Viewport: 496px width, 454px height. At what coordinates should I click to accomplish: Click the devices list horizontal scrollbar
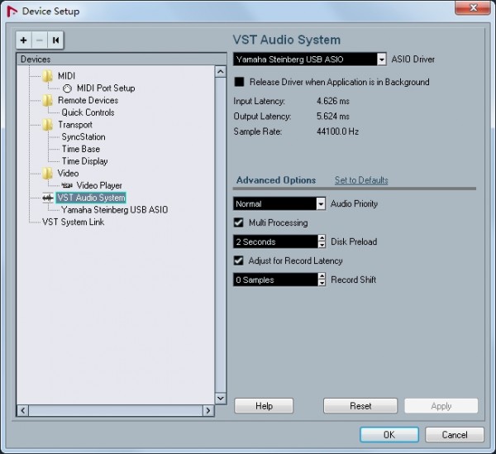click(116, 410)
